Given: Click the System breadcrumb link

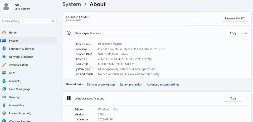Looking at the screenshot, I should 72,4.
